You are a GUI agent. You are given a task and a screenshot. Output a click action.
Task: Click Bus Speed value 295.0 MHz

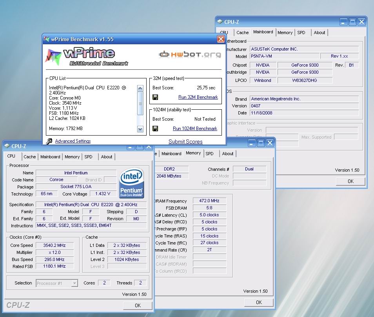point(54,259)
